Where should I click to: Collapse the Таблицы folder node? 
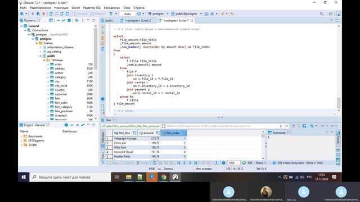click(x=44, y=60)
